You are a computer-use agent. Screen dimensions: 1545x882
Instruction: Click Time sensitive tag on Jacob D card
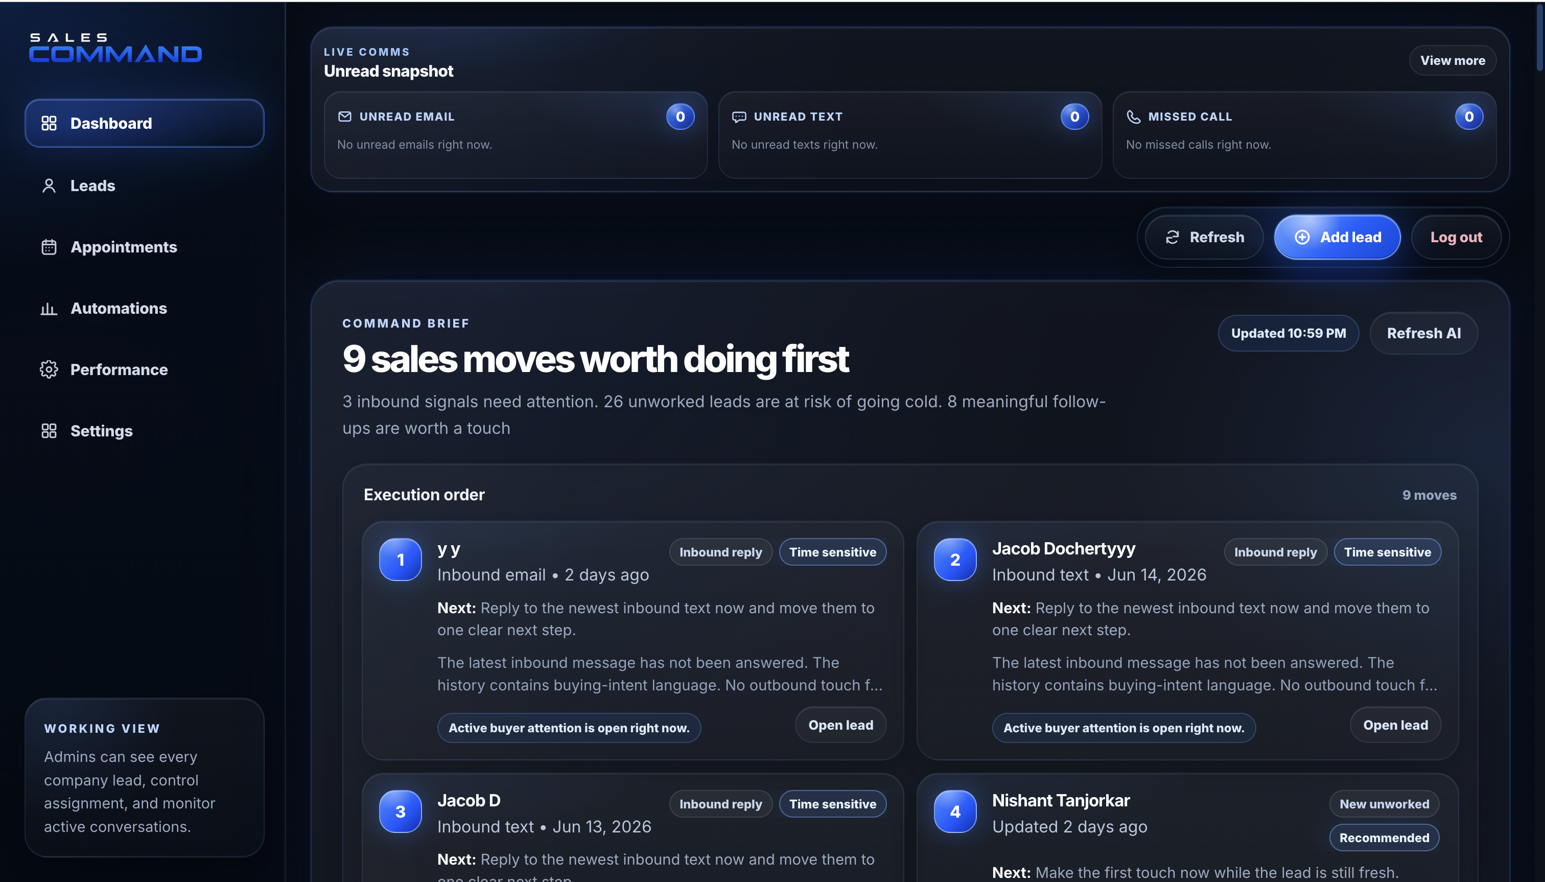(833, 804)
